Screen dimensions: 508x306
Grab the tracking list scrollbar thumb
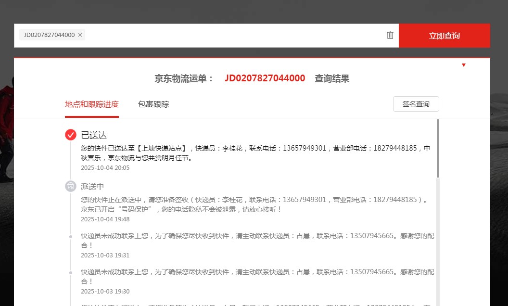click(437, 148)
